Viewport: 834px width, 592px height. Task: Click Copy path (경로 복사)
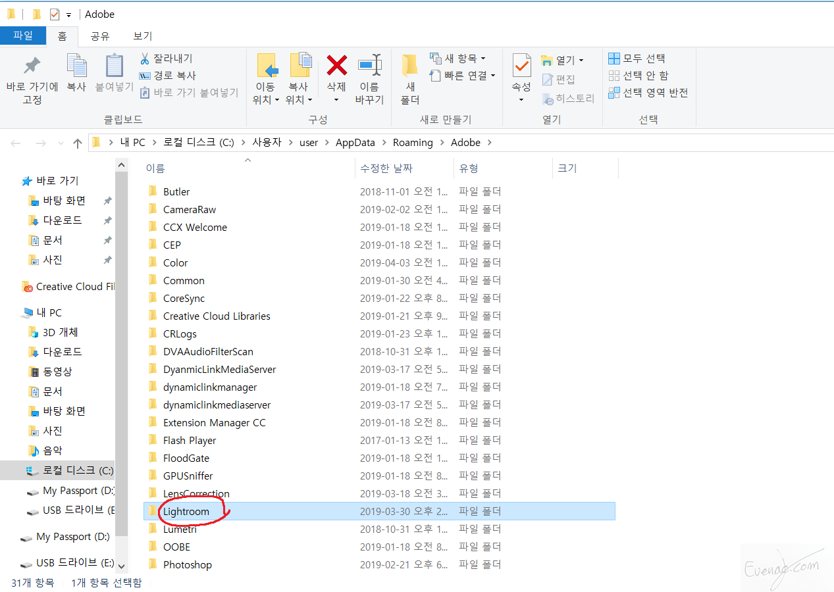coord(168,76)
